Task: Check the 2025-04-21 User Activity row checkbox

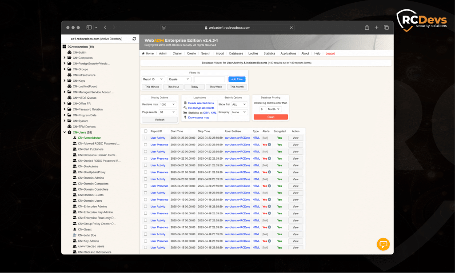Action: [x=146, y=165]
